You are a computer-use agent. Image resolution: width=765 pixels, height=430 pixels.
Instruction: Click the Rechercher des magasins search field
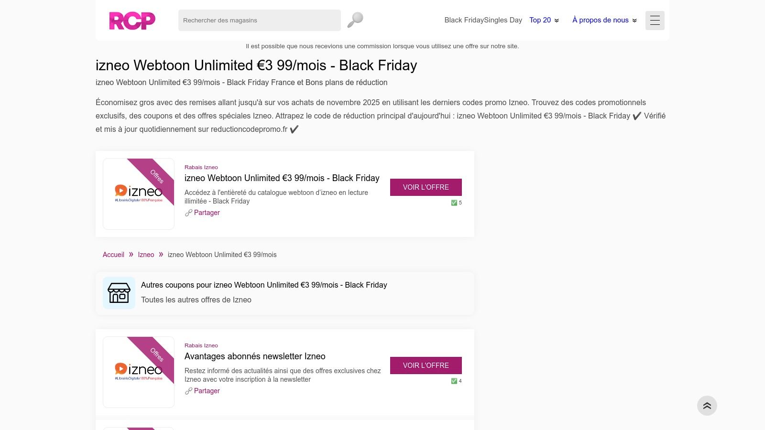[259, 20]
